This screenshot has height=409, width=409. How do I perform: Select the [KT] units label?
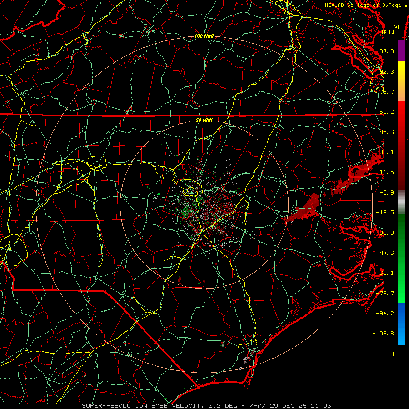click(x=388, y=31)
